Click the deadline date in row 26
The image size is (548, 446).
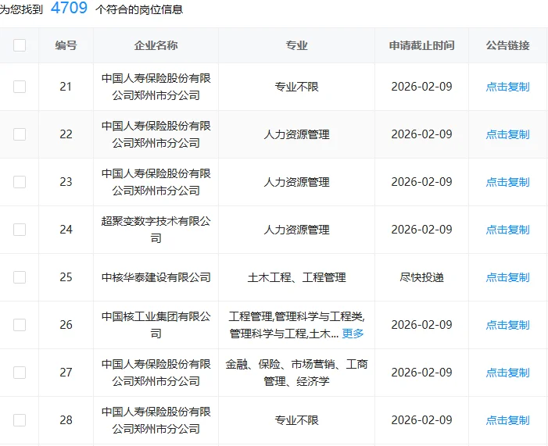tap(421, 325)
